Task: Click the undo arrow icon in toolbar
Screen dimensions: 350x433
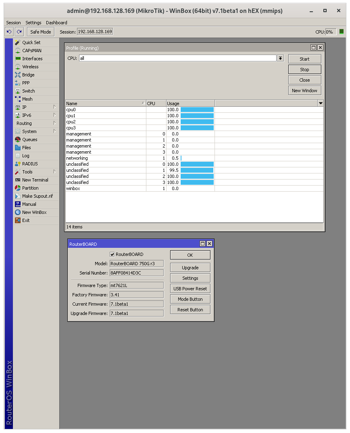Action: coord(9,32)
